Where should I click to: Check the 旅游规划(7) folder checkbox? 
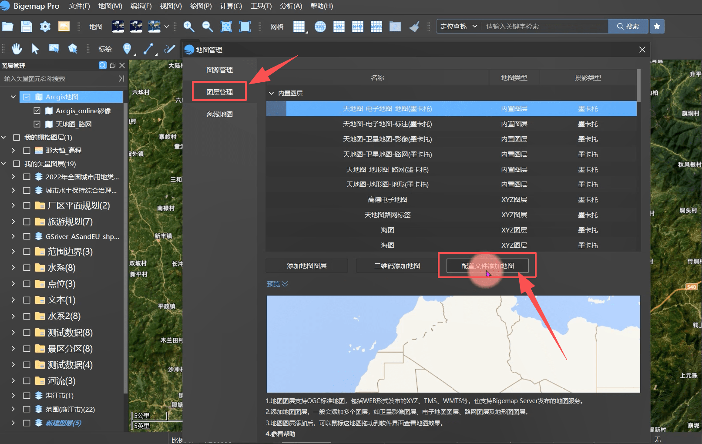click(27, 222)
